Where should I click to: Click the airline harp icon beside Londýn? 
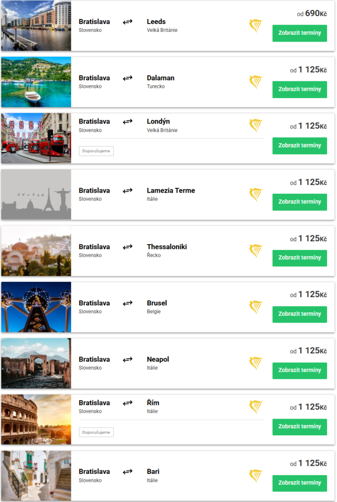click(x=256, y=125)
